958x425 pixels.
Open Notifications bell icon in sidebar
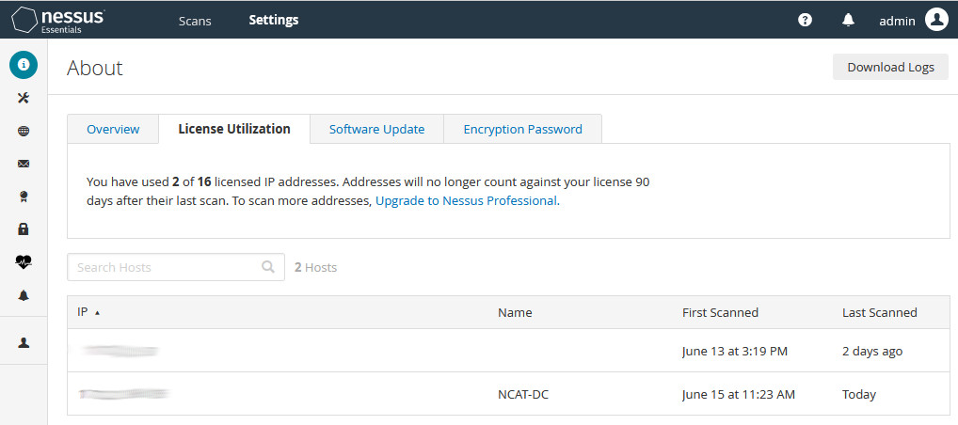24,295
